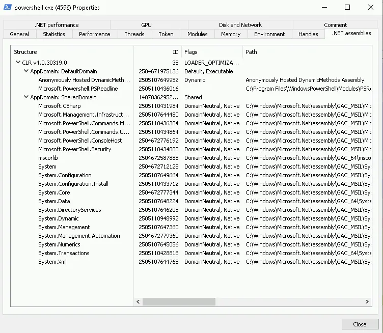Click the 'Default, Executable' flags cell
Screen dimensions: 383x333
[209, 71]
